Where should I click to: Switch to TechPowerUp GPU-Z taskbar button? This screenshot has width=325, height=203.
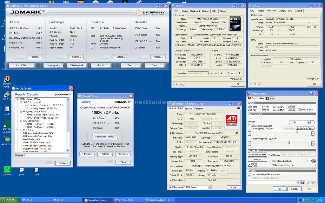pyautogui.click(x=160, y=200)
